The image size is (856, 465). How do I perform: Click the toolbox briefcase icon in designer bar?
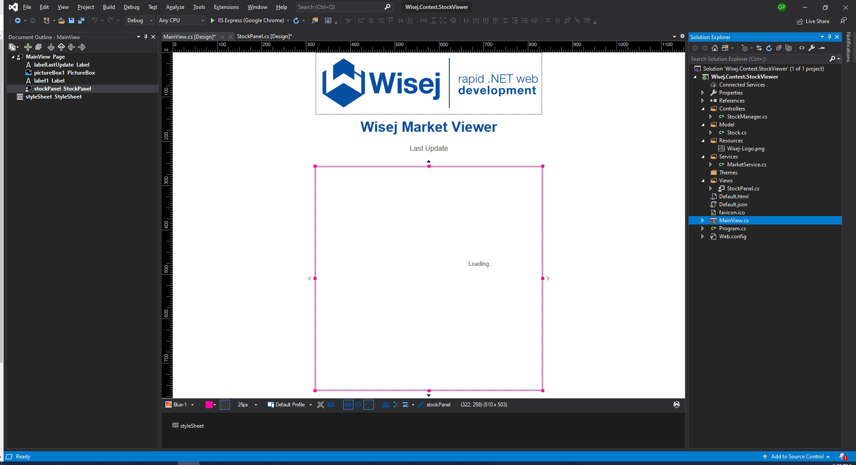385,405
